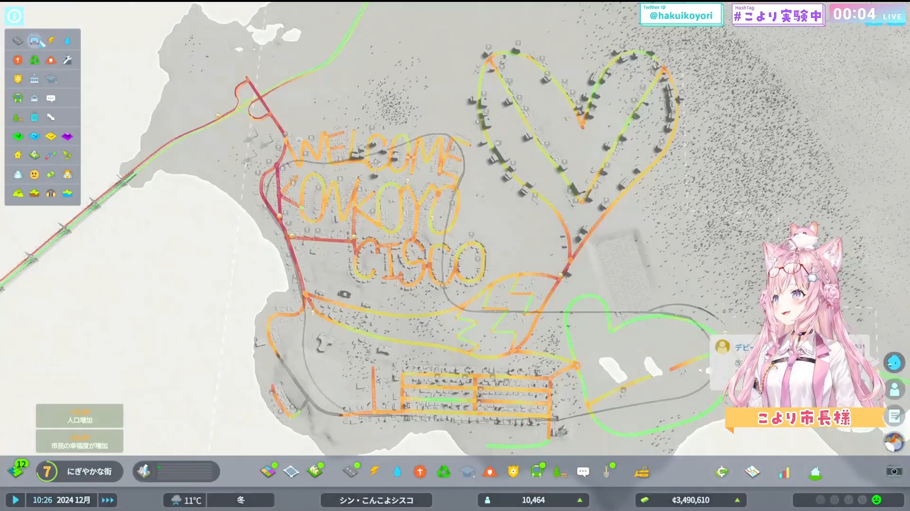Change simulation speed triple arrows
910x511 pixels.
pos(108,500)
